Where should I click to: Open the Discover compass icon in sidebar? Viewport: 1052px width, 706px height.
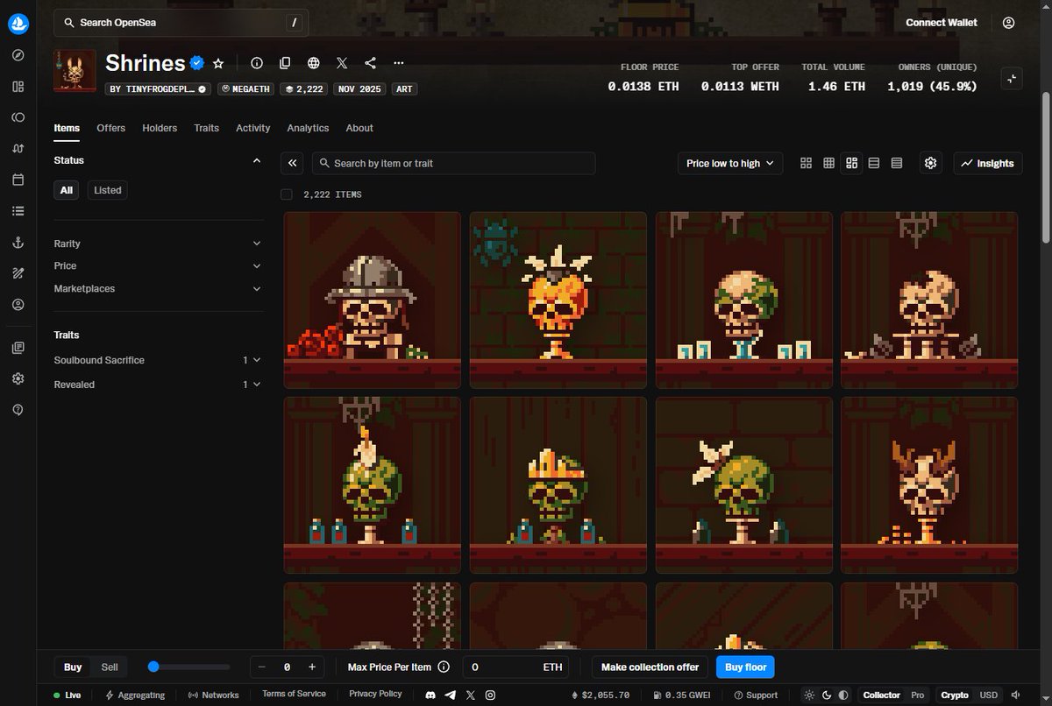[x=18, y=55]
